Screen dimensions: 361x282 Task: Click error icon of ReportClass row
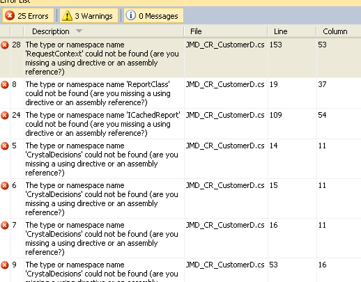5,85
